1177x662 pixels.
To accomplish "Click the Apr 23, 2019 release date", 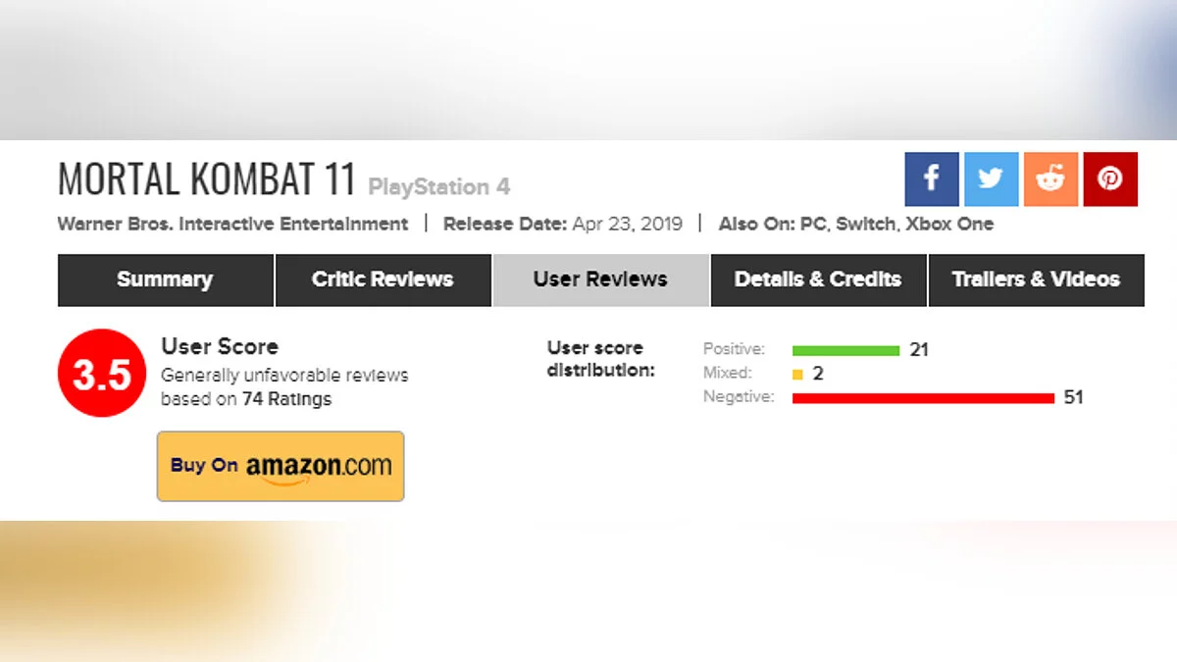I will [627, 224].
